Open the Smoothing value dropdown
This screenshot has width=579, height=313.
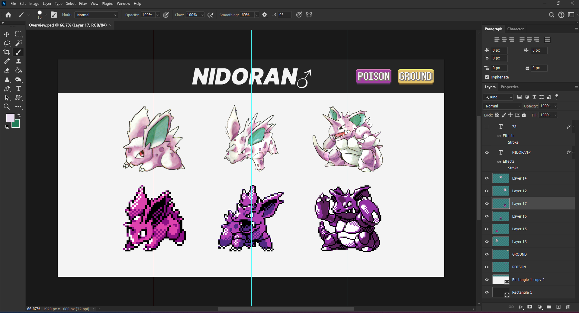tap(257, 15)
